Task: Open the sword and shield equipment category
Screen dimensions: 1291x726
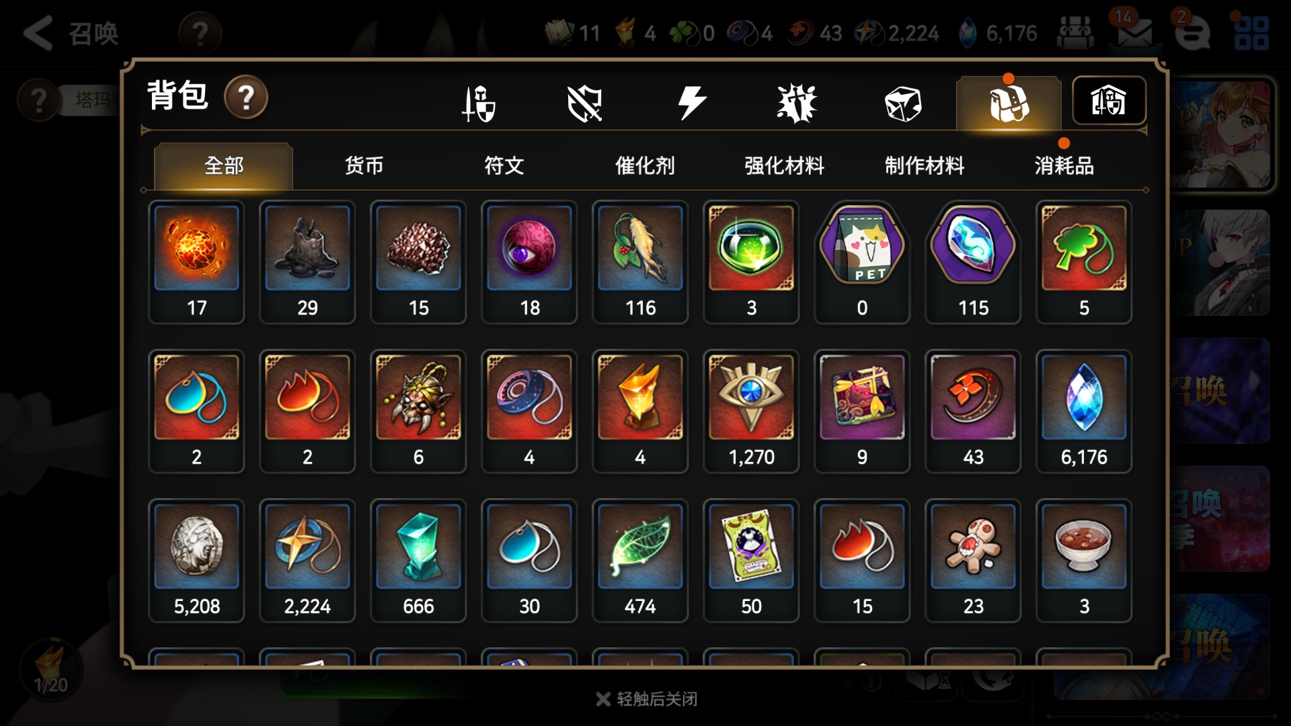Action: coord(479,104)
